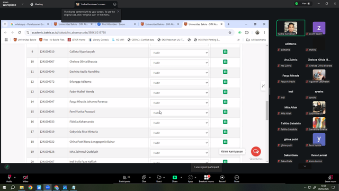Screen dimensions: 339x191
Task: Open a new Chrome tab with plus
Action: [x=228, y=24]
